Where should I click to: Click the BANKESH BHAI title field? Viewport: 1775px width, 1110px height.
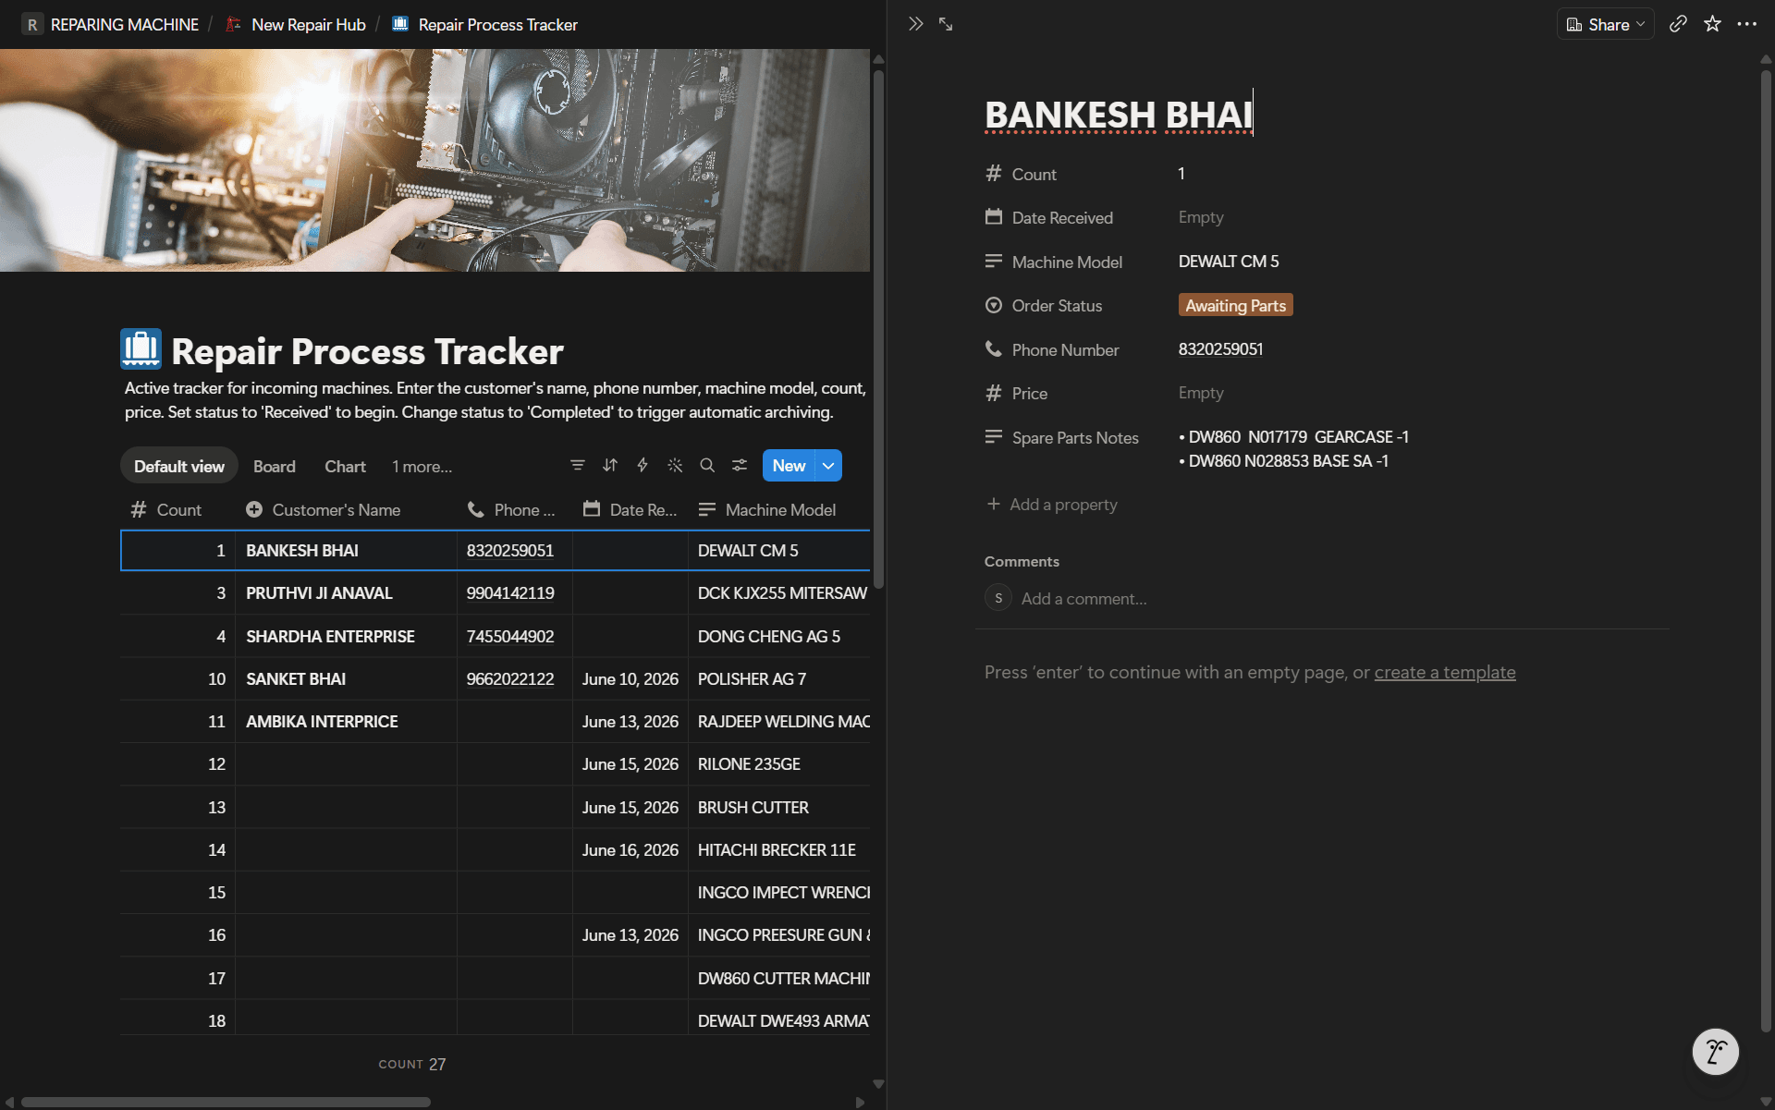[x=1118, y=115]
